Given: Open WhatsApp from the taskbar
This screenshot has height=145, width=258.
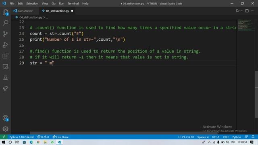Looking at the screenshot, I should coord(52,142).
